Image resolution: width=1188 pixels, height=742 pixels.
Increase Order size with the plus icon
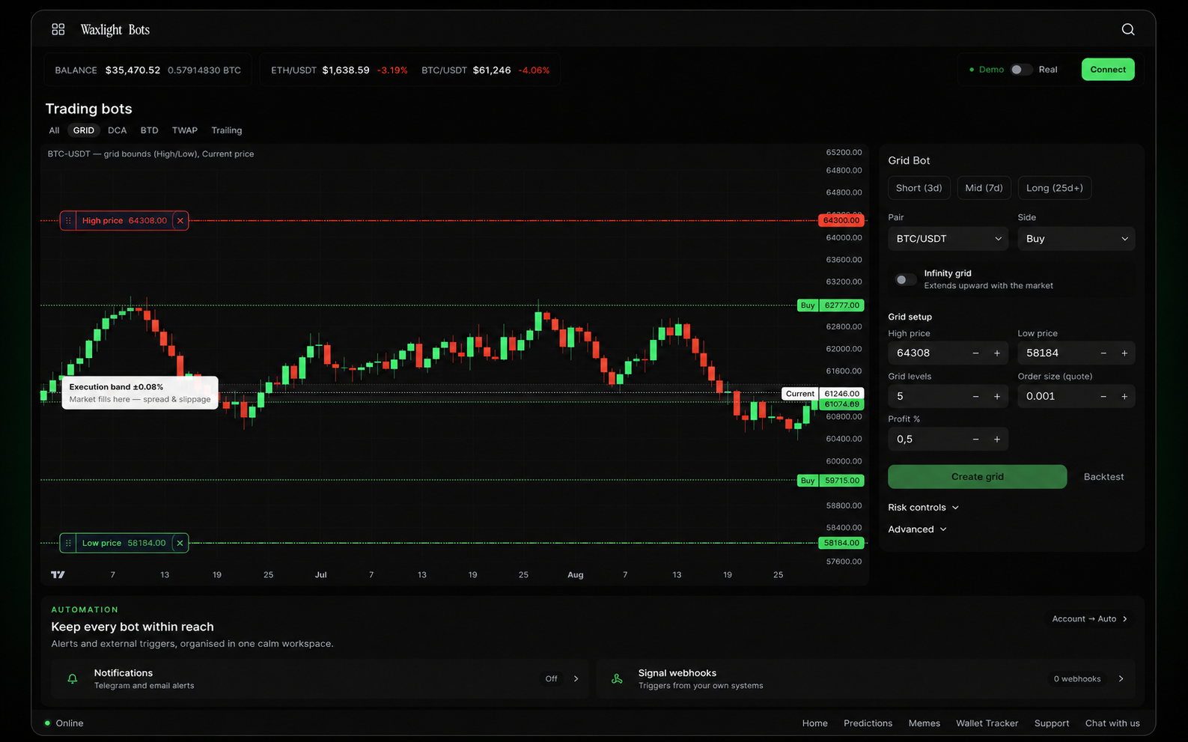(x=1124, y=396)
